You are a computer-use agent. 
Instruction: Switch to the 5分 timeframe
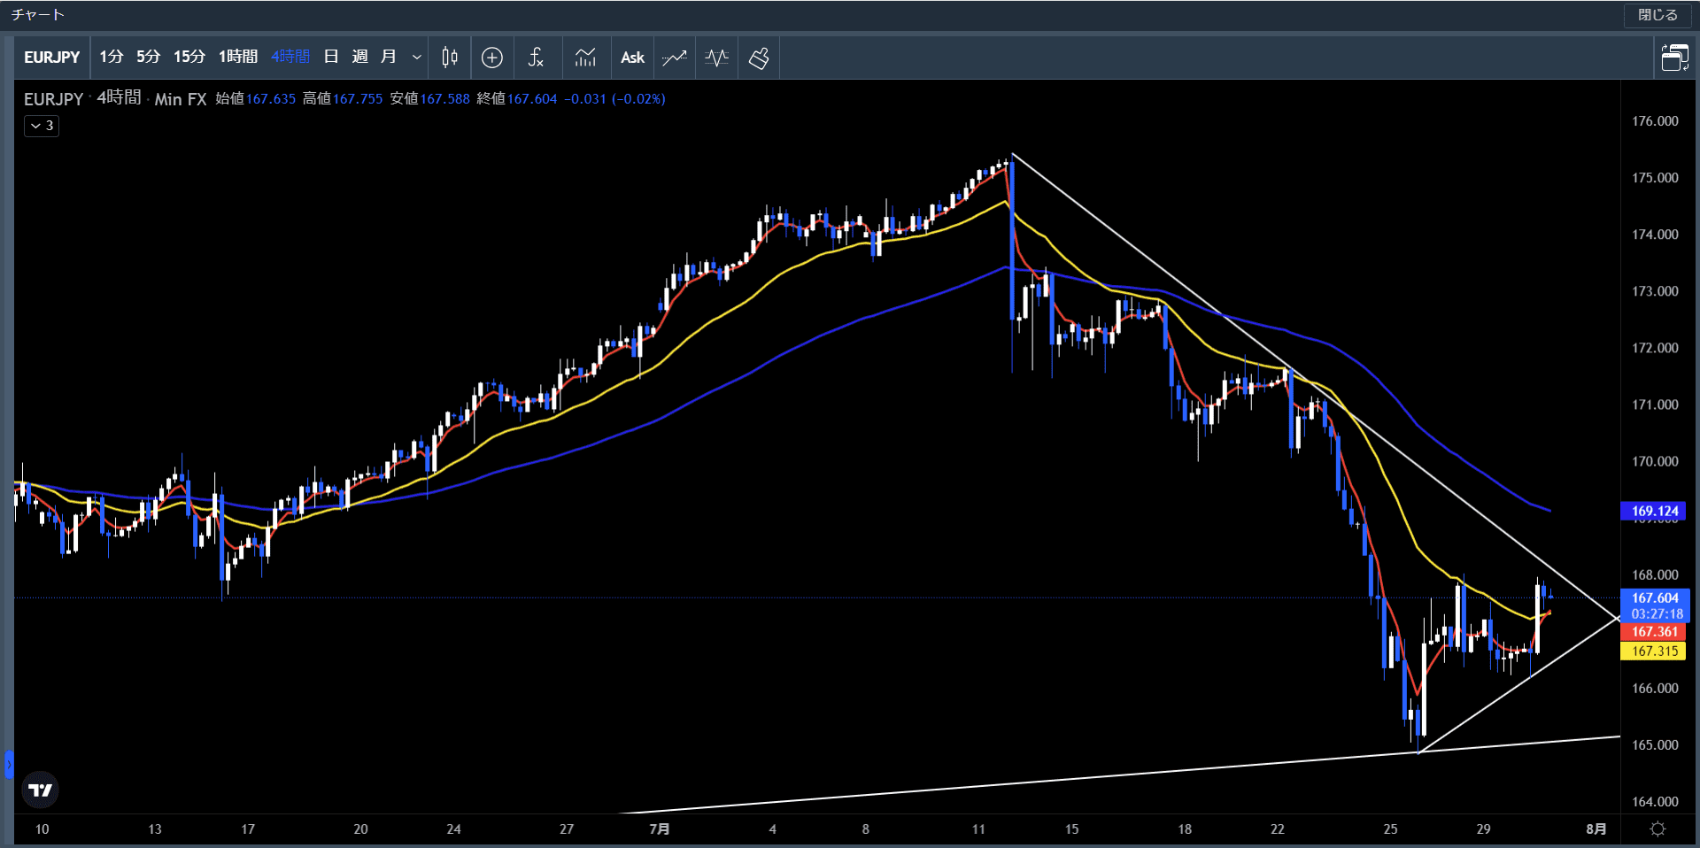148,57
